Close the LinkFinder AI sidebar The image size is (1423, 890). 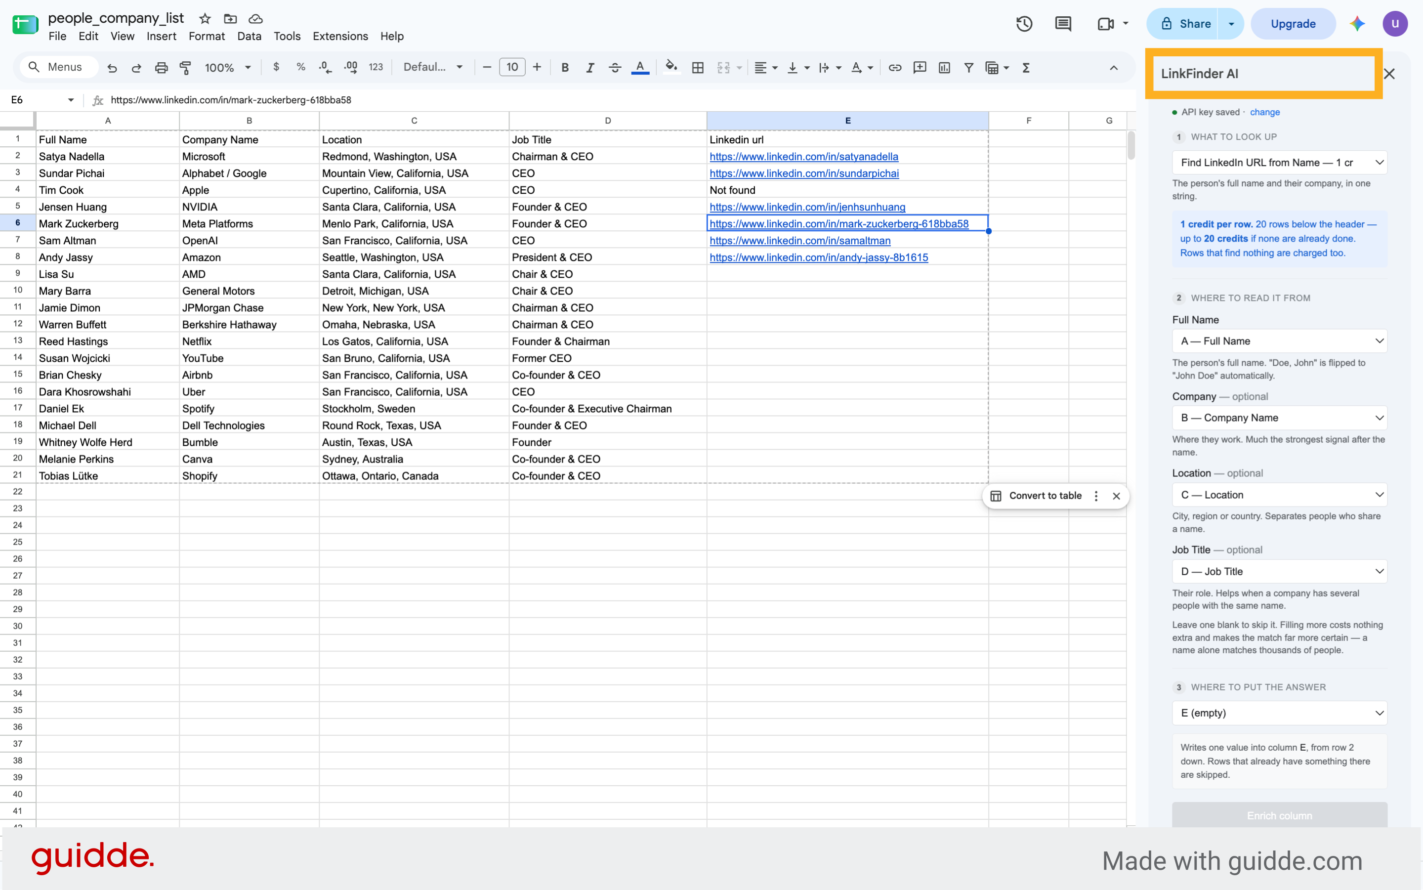coord(1389,74)
